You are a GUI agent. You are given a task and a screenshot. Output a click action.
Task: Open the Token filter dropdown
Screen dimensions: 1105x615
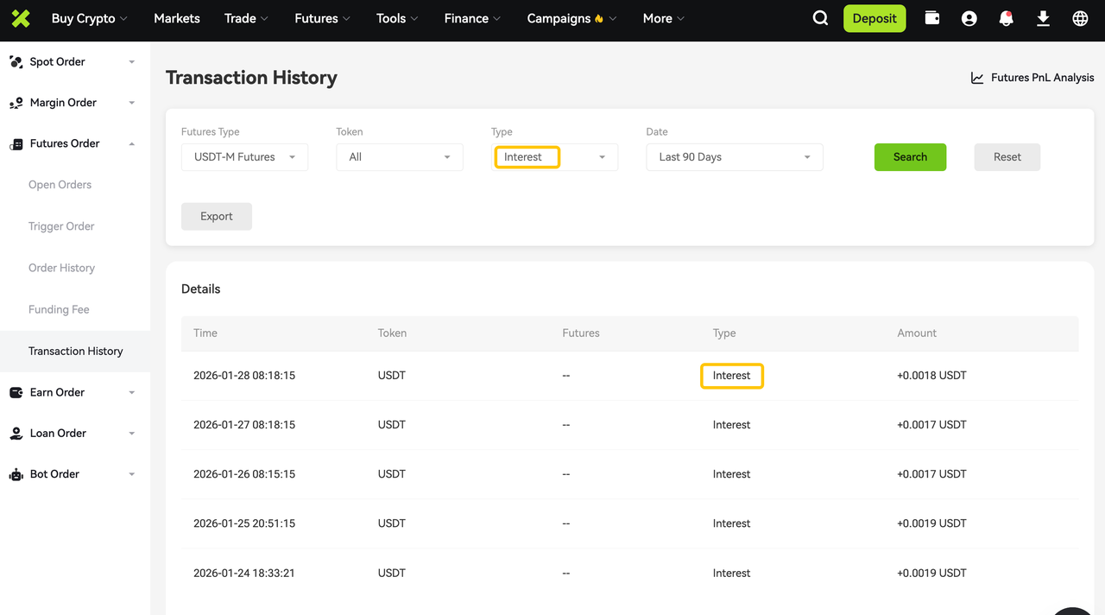coord(399,157)
